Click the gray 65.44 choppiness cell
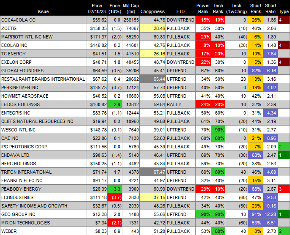This screenshot has width=290, height=235. (152, 79)
